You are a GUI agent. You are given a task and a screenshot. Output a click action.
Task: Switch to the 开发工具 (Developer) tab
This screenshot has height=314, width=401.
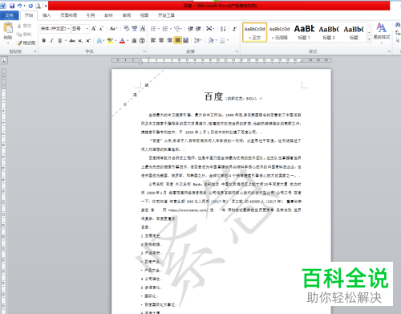pyautogui.click(x=166, y=15)
